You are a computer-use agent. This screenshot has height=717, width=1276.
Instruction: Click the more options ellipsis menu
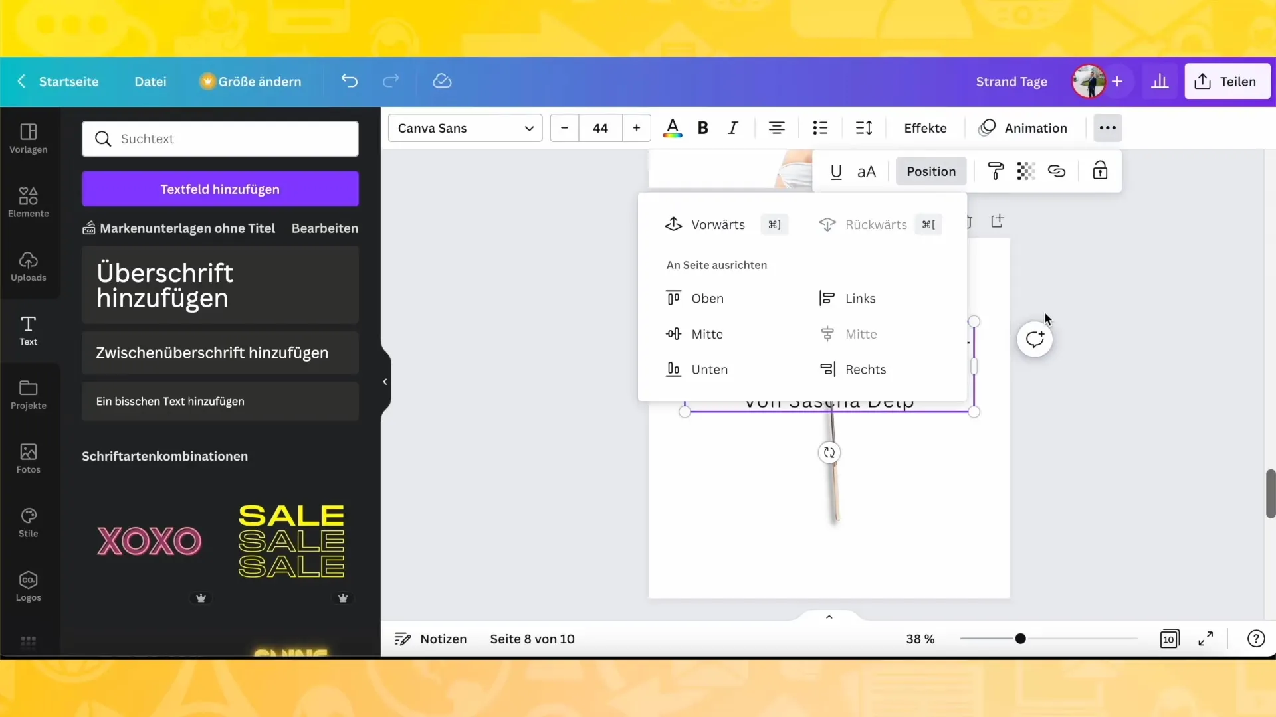1107,128
